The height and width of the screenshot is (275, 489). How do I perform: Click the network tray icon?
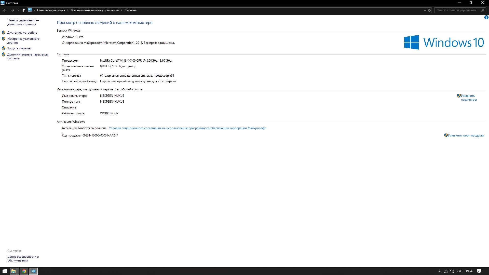click(x=446, y=271)
